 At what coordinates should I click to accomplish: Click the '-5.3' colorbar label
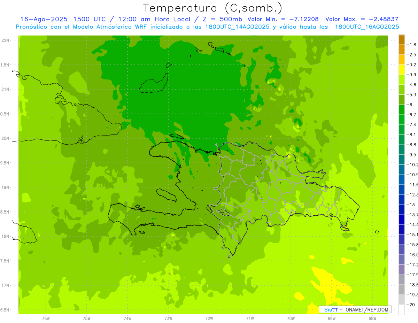(412, 94)
